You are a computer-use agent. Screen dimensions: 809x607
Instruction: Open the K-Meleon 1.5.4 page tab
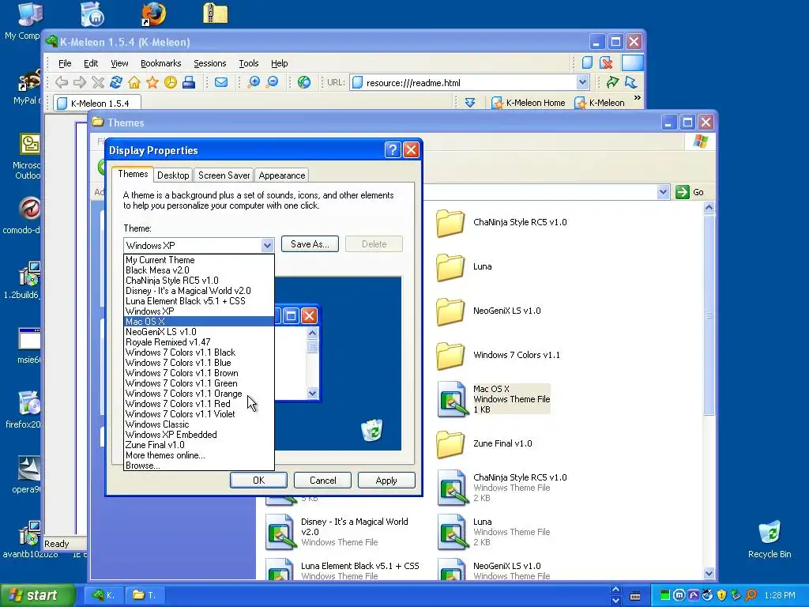pyautogui.click(x=96, y=104)
